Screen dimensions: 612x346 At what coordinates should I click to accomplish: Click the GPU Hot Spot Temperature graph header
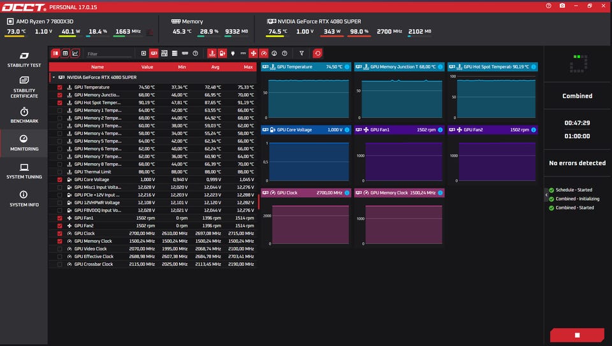(493, 67)
